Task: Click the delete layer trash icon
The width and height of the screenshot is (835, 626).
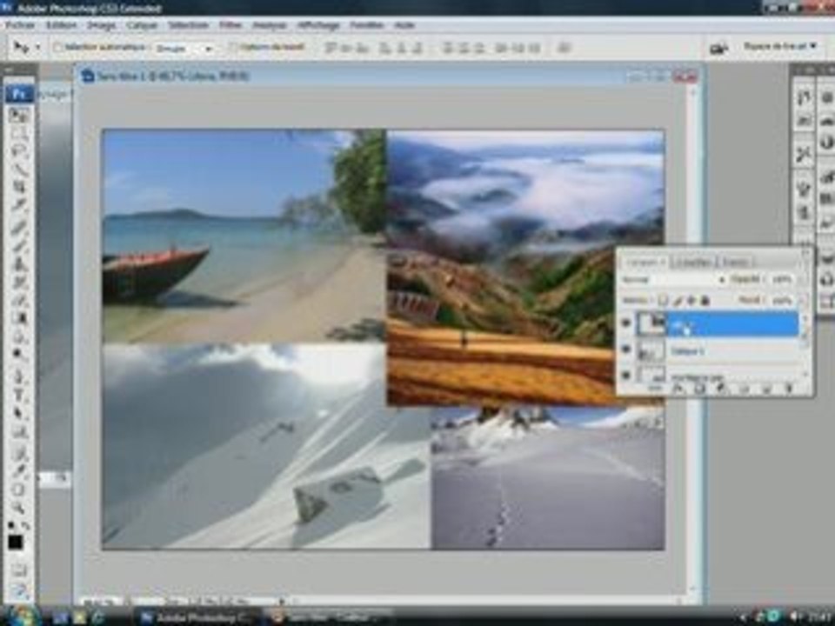Action: [x=789, y=390]
